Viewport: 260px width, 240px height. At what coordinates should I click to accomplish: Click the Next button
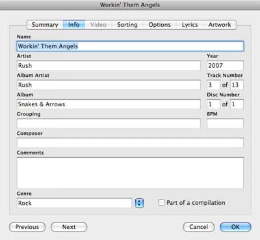pos(69,227)
